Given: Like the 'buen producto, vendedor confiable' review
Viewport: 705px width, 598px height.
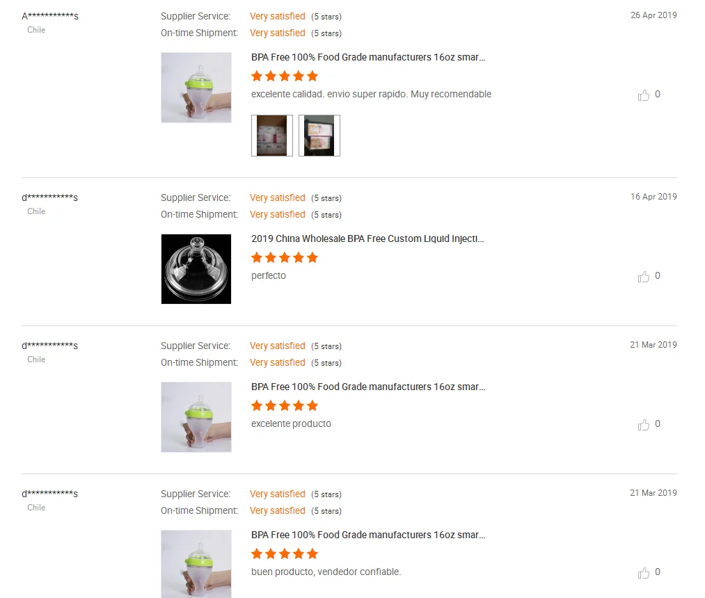Looking at the screenshot, I should (x=643, y=572).
